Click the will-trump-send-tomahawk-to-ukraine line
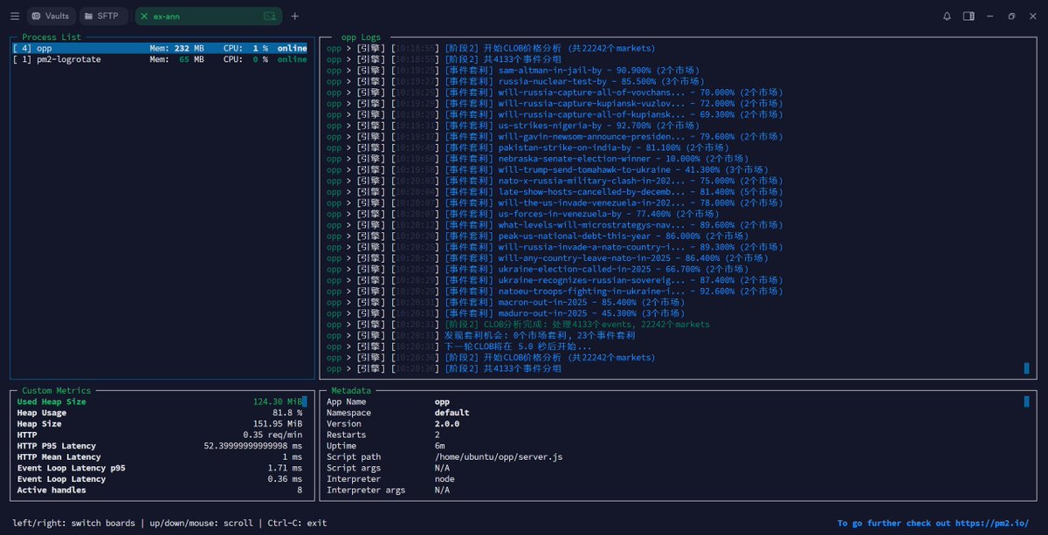The height and width of the screenshot is (535, 1048). [x=548, y=170]
